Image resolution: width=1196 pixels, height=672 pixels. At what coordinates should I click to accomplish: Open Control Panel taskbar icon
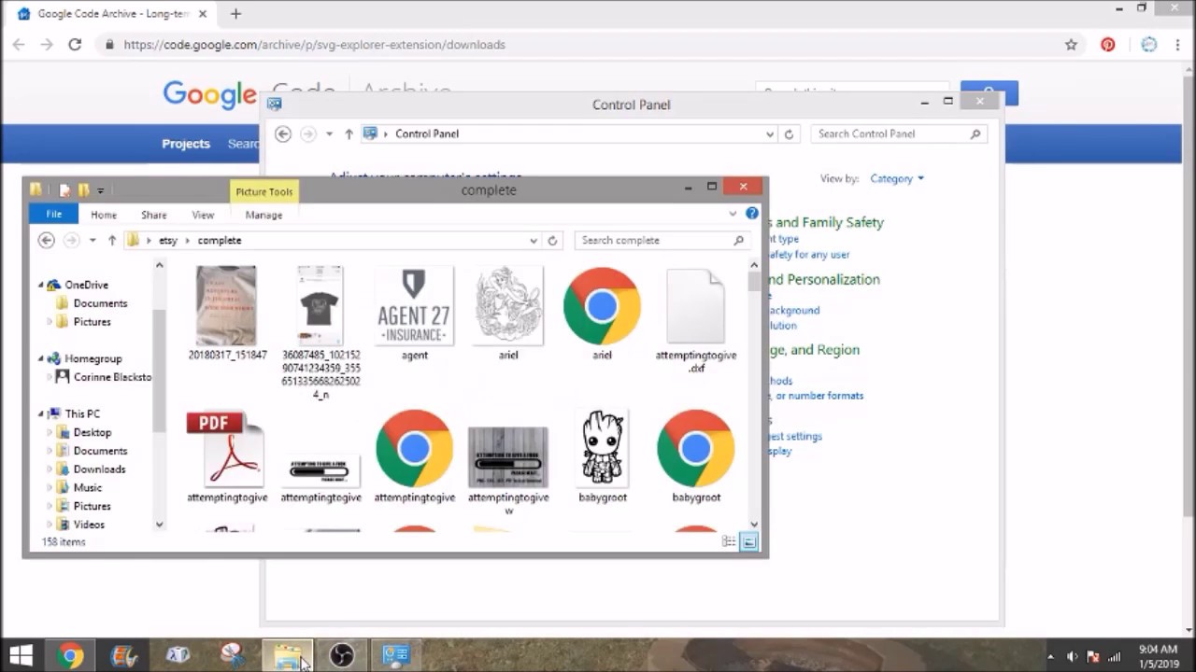click(x=395, y=655)
